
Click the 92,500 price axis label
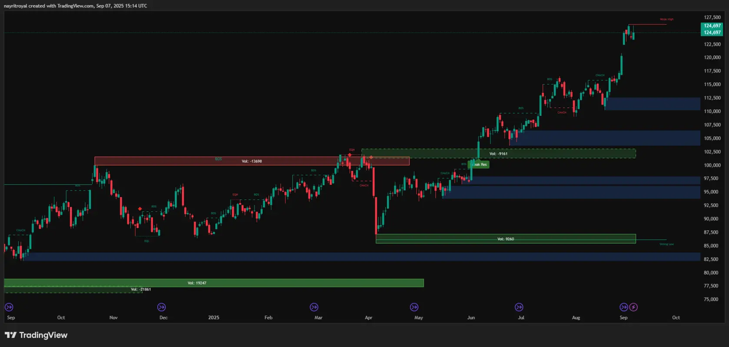click(712, 205)
